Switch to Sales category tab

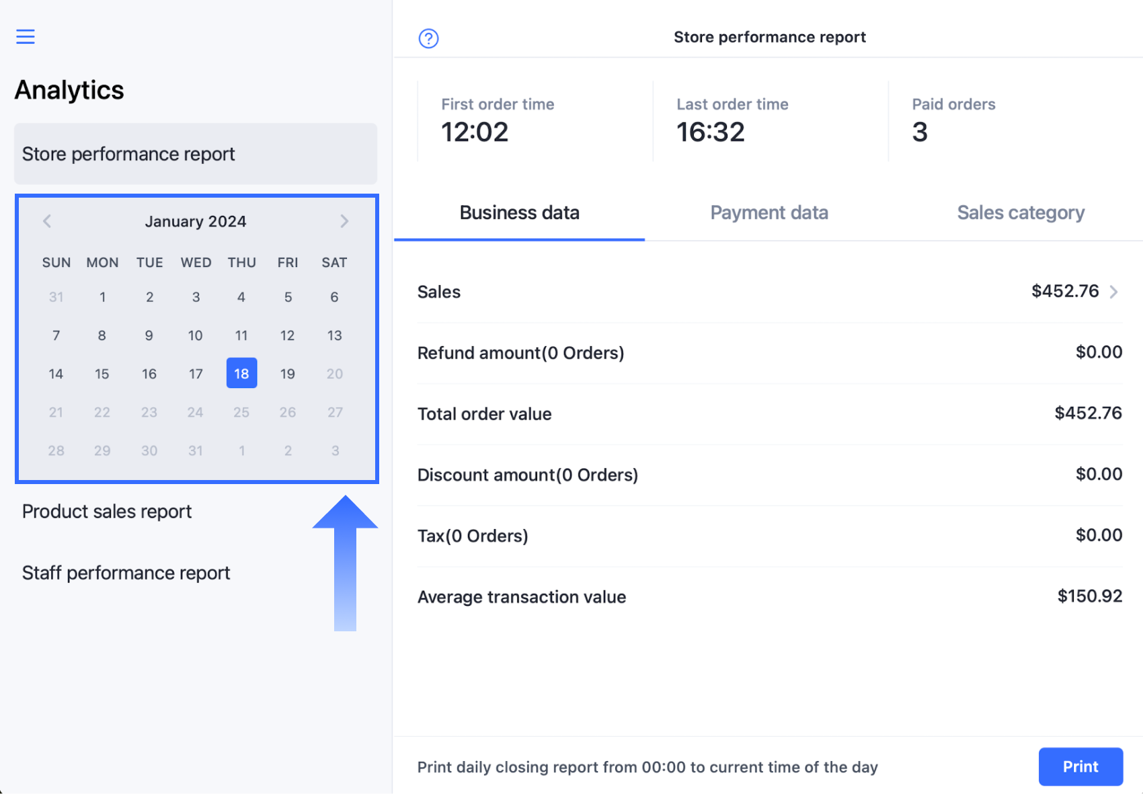1020,213
